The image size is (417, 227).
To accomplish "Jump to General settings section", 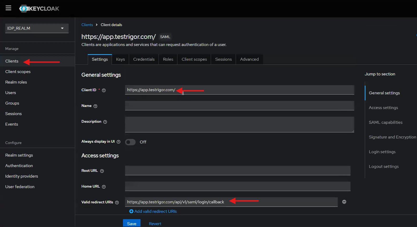I will pos(384,93).
